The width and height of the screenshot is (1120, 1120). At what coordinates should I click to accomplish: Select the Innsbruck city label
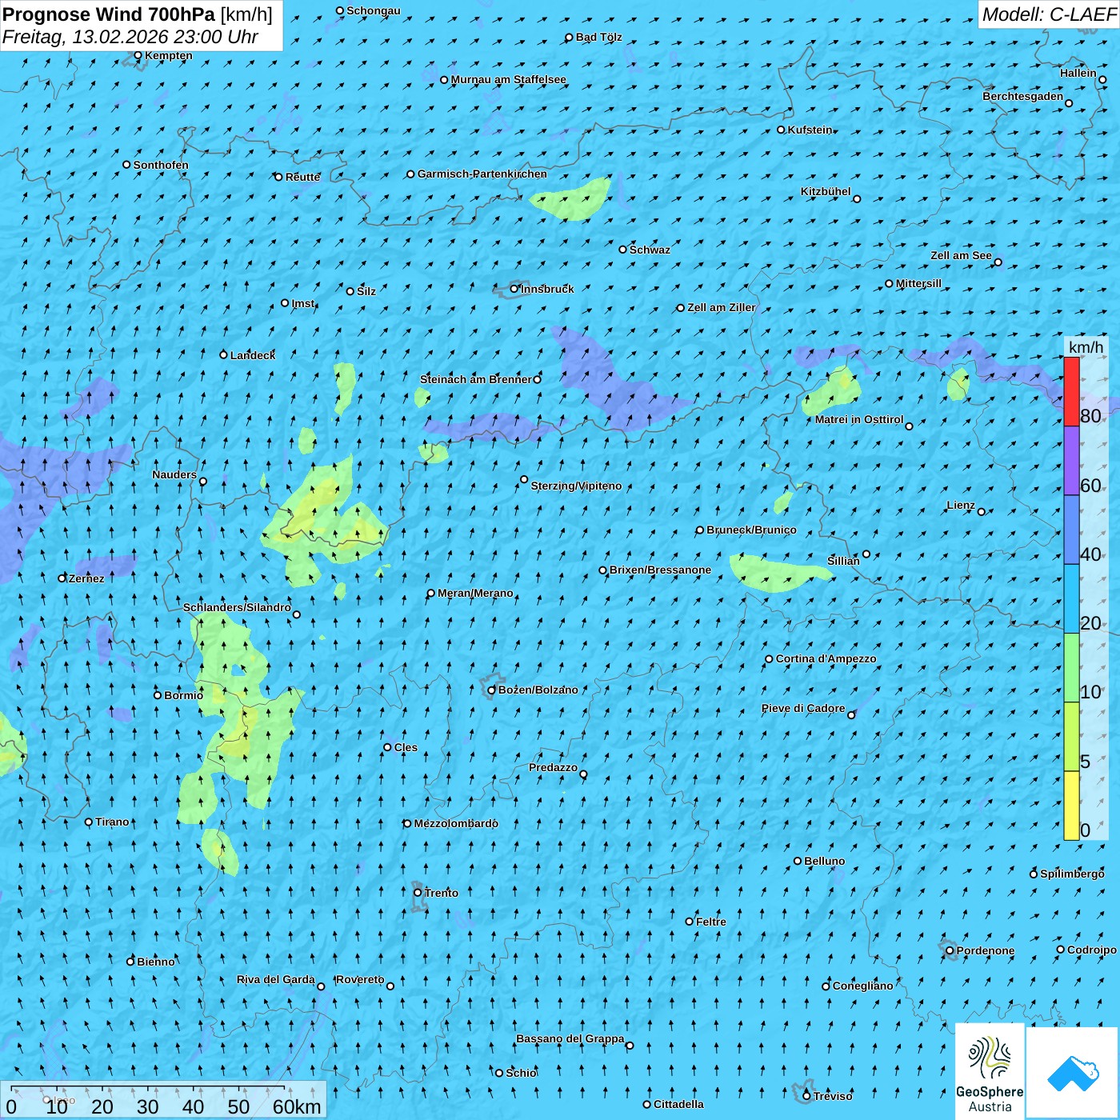point(547,289)
